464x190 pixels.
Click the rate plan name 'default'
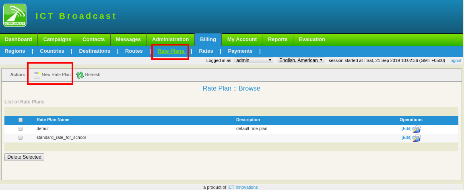click(43, 129)
